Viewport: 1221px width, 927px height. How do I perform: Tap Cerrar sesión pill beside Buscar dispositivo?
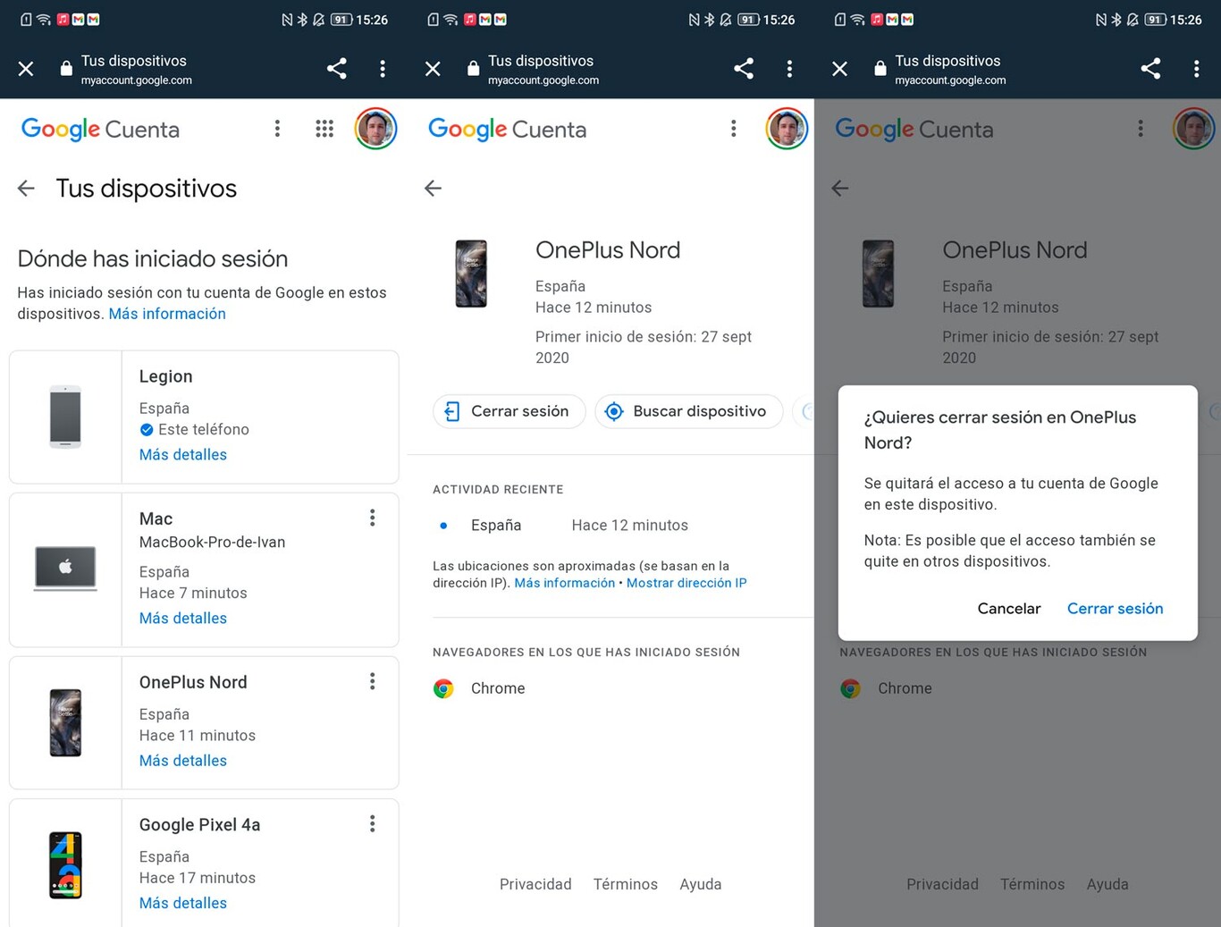[509, 411]
